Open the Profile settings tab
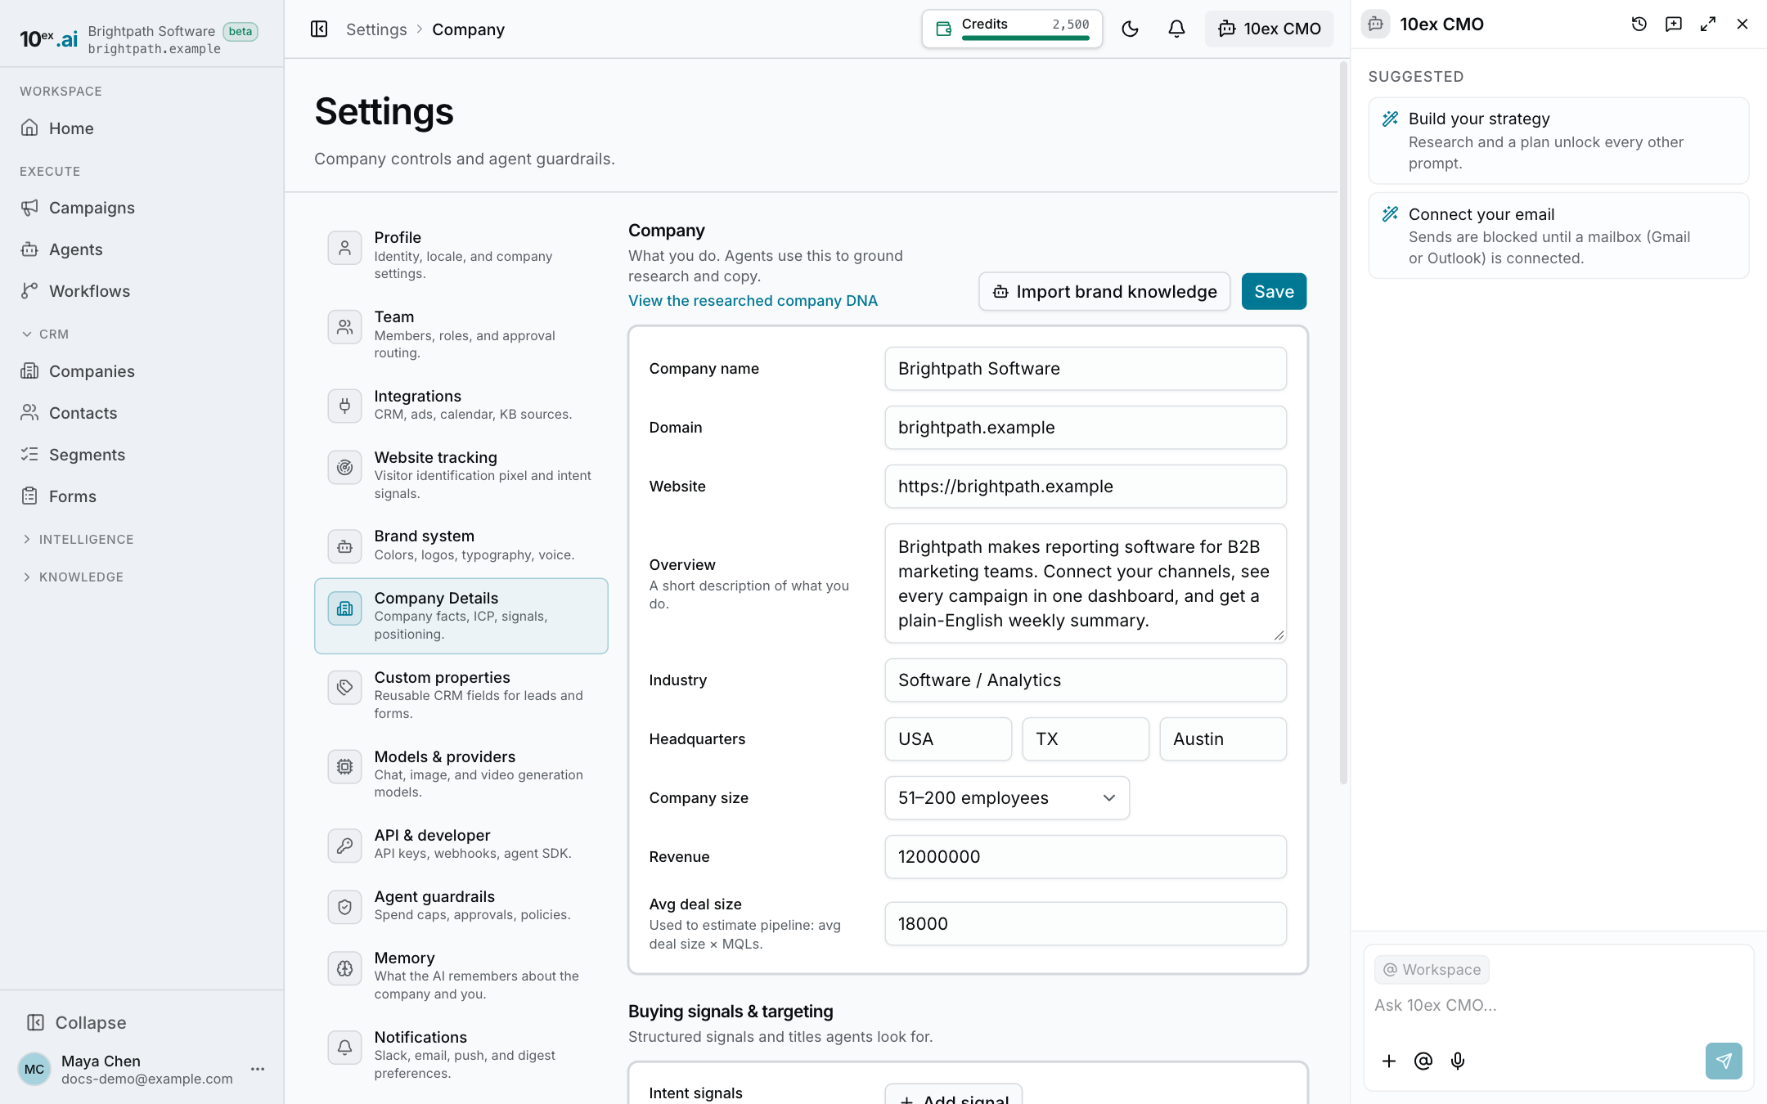Viewport: 1767px width, 1104px height. tap(461, 255)
